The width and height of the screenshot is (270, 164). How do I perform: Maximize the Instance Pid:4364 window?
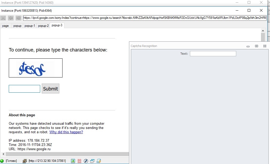coord(249,10)
